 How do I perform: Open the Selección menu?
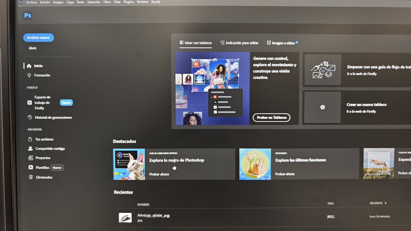coord(94,2)
